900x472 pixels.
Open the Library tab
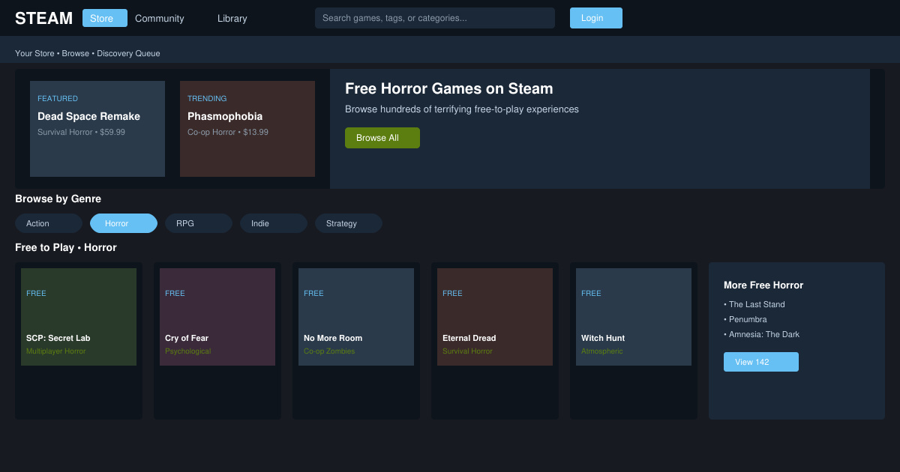tap(232, 18)
